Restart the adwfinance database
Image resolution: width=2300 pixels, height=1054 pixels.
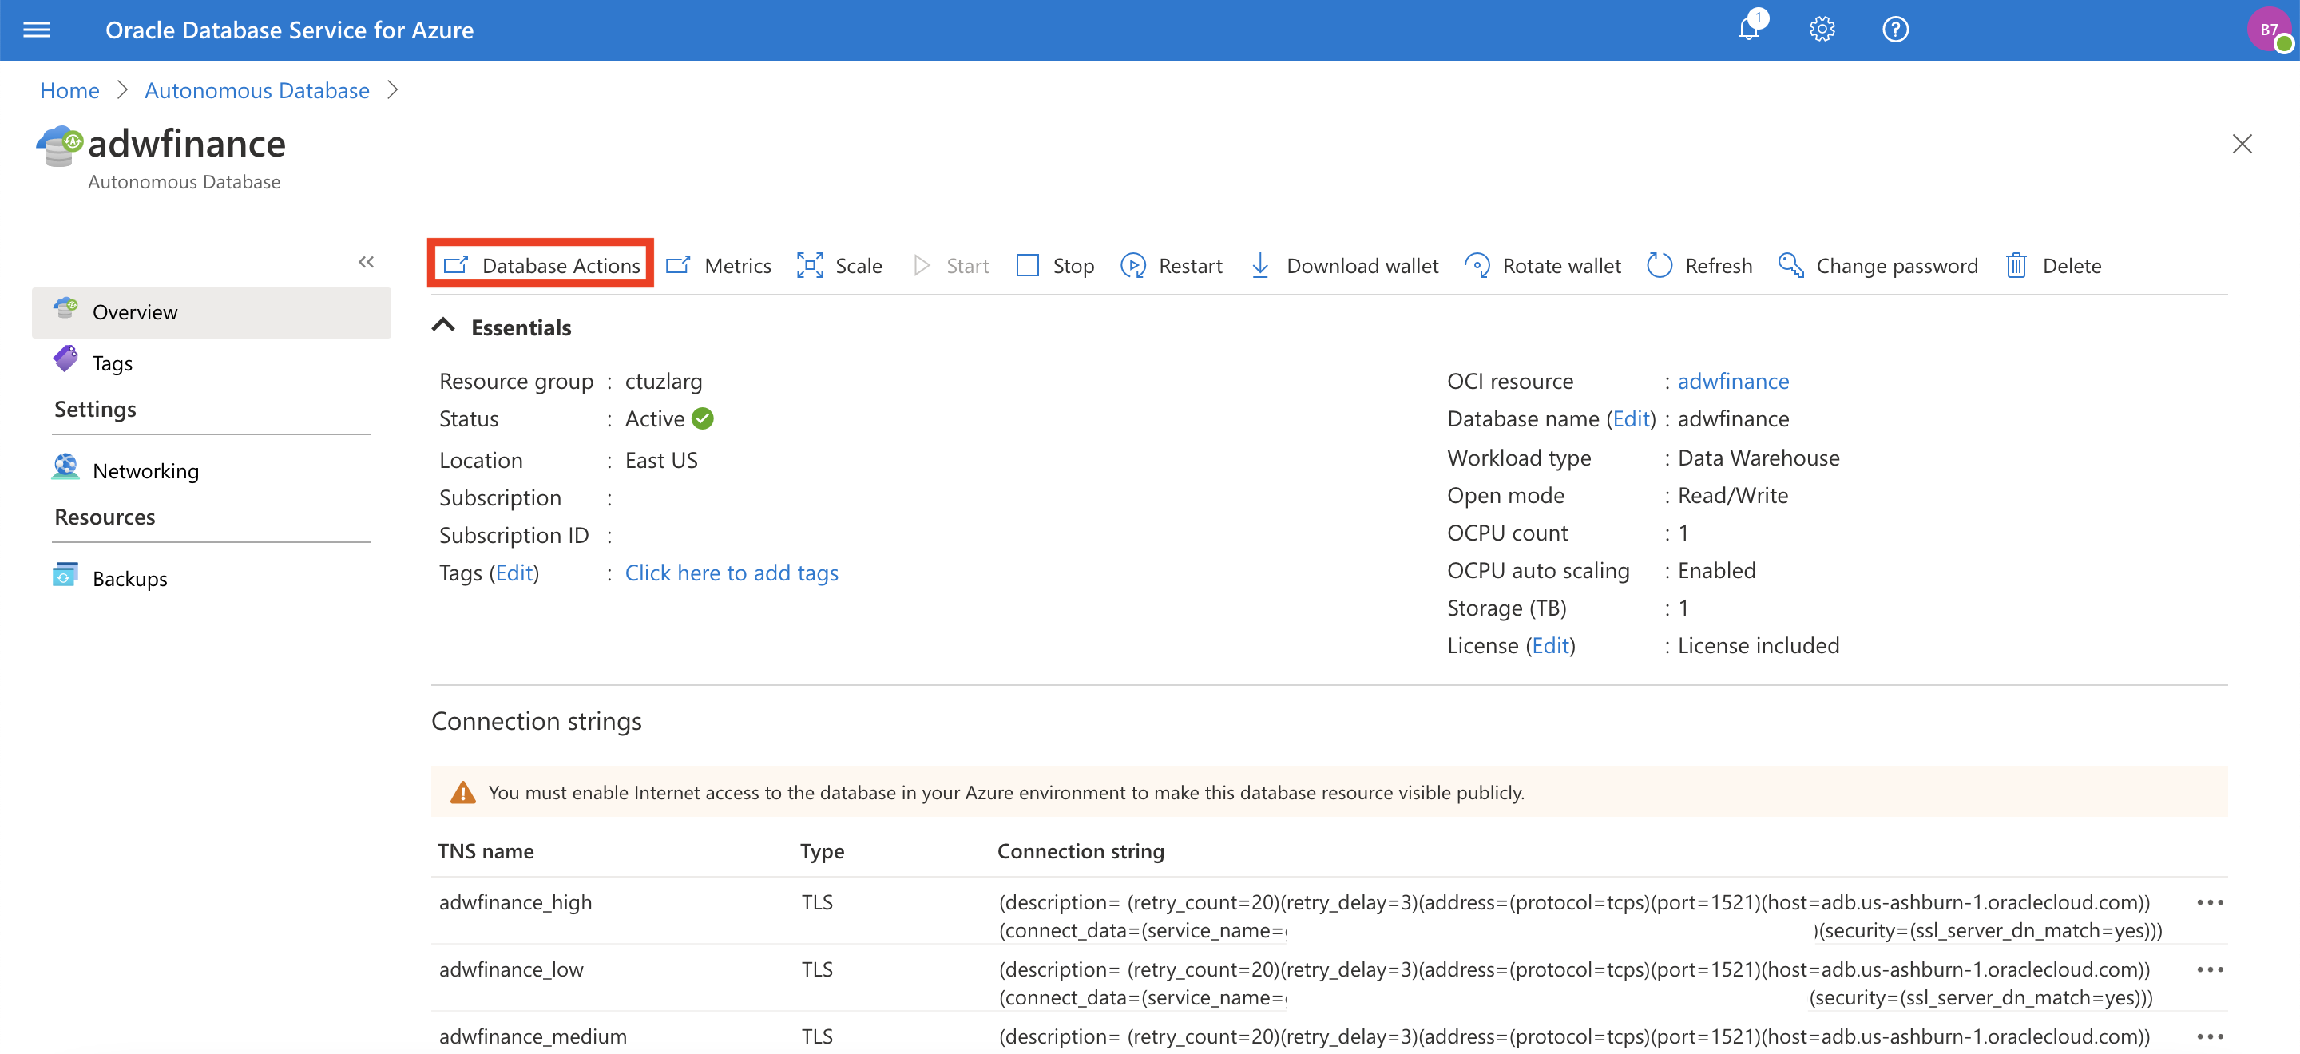pos(1172,265)
